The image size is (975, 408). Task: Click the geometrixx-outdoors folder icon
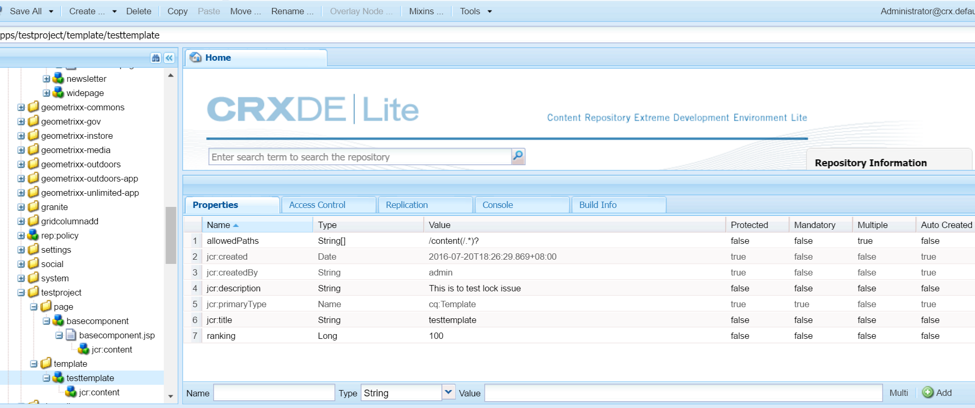[33, 164]
